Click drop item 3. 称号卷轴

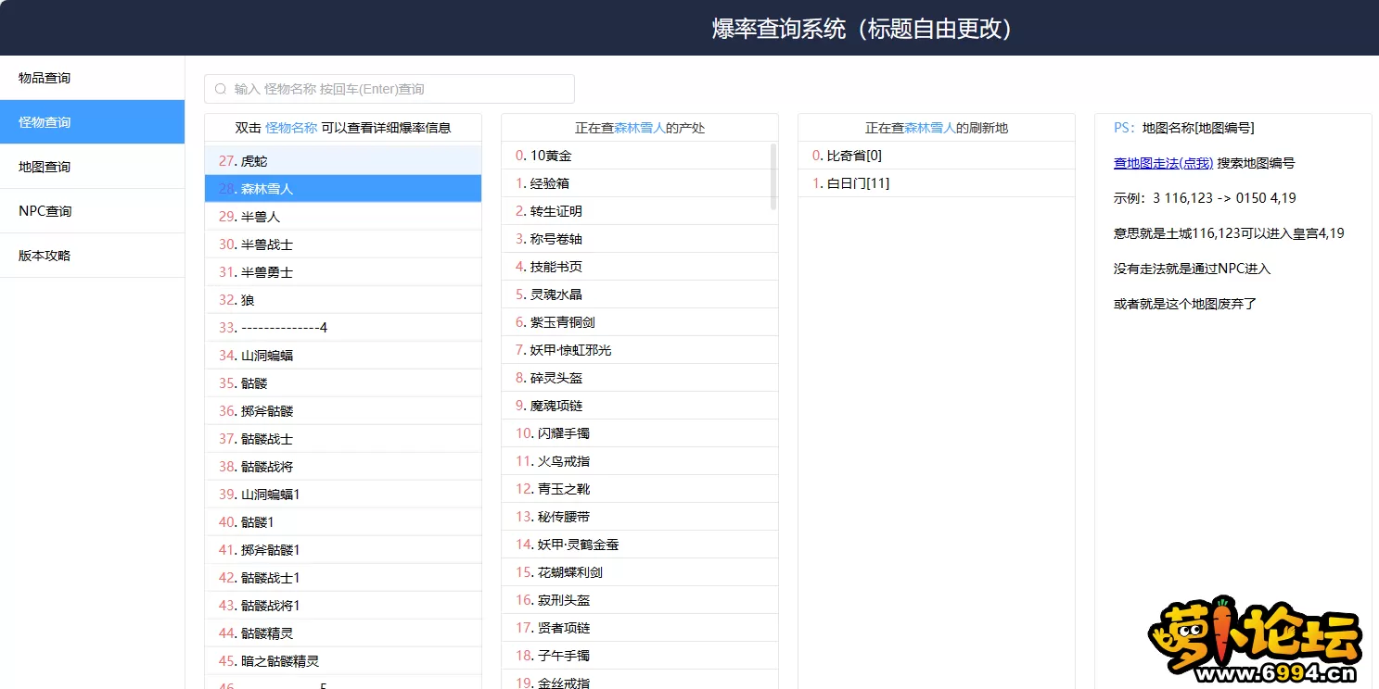[640, 239]
